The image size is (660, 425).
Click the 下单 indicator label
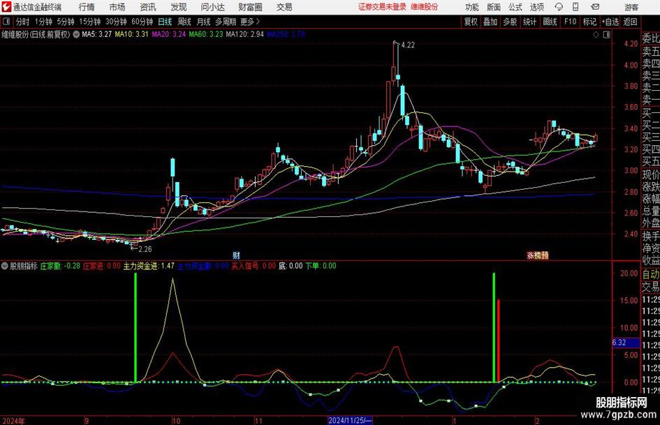[321, 266]
